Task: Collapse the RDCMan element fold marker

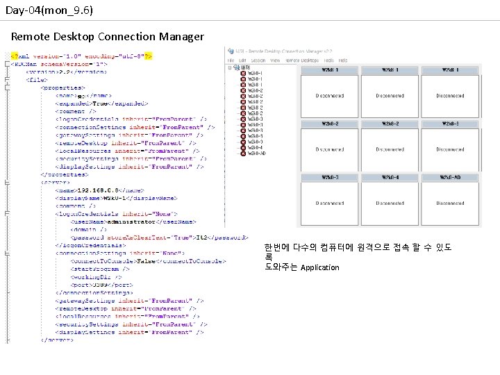Action: pyautogui.click(x=8, y=64)
